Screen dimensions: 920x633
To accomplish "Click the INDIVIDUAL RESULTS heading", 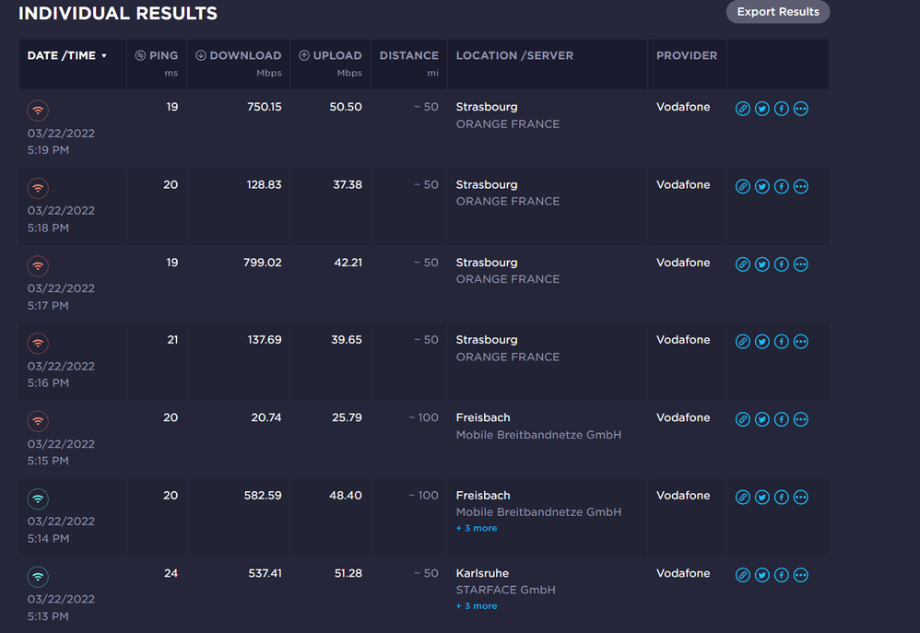I will point(118,13).
